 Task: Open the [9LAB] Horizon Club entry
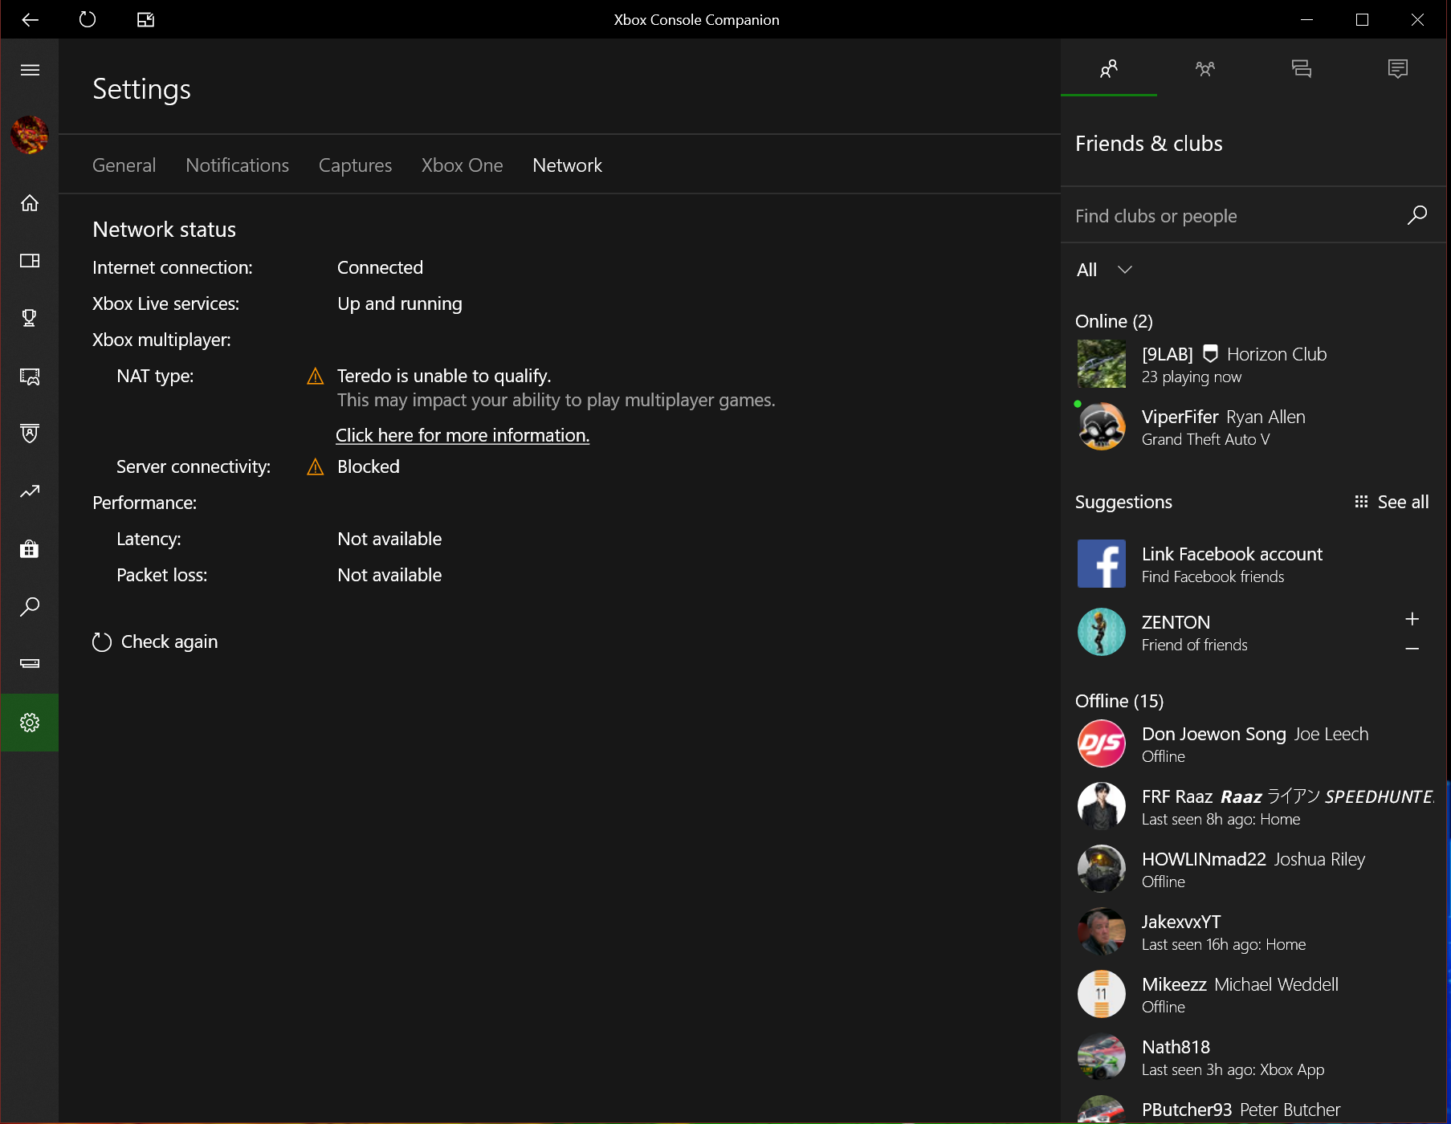click(x=1253, y=364)
